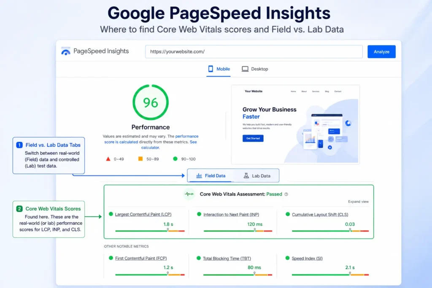
Task: Click the Performance label under the gauge
Action: point(151,127)
